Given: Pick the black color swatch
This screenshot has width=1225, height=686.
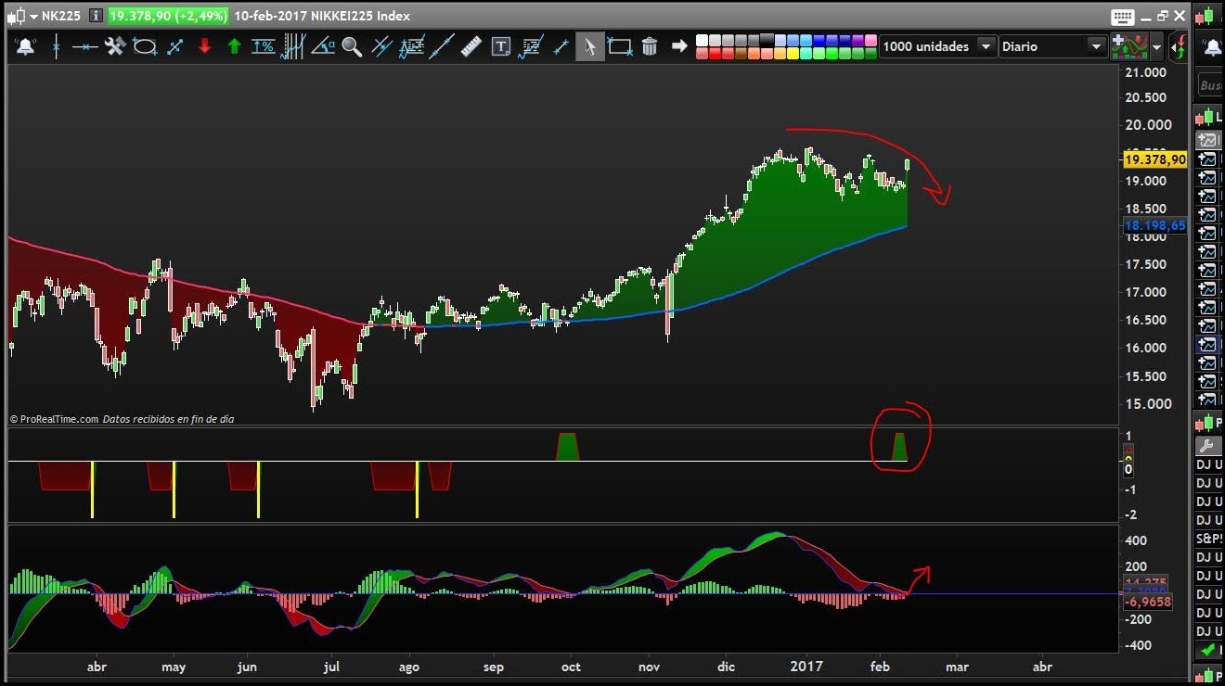Looking at the screenshot, I should (767, 41).
